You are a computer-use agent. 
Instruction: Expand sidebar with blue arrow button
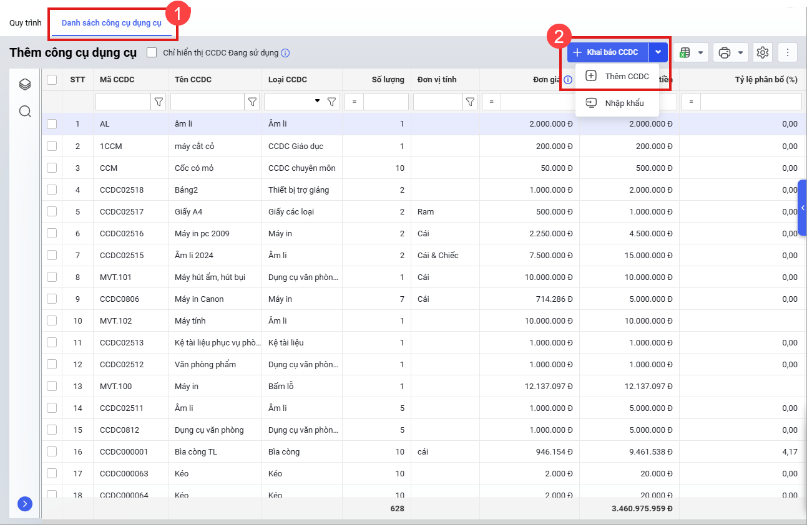click(x=25, y=504)
